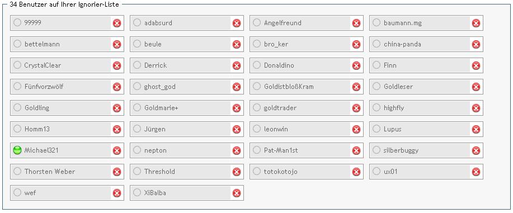Click the delete icon beside Derrick
Screen dimensions: 513x213
point(237,65)
